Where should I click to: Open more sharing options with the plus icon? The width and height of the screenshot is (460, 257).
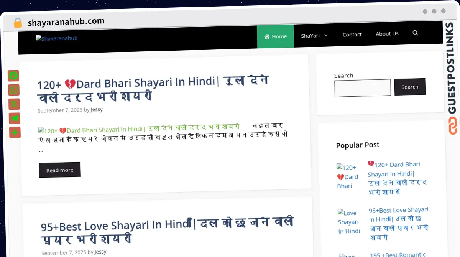pos(14,132)
